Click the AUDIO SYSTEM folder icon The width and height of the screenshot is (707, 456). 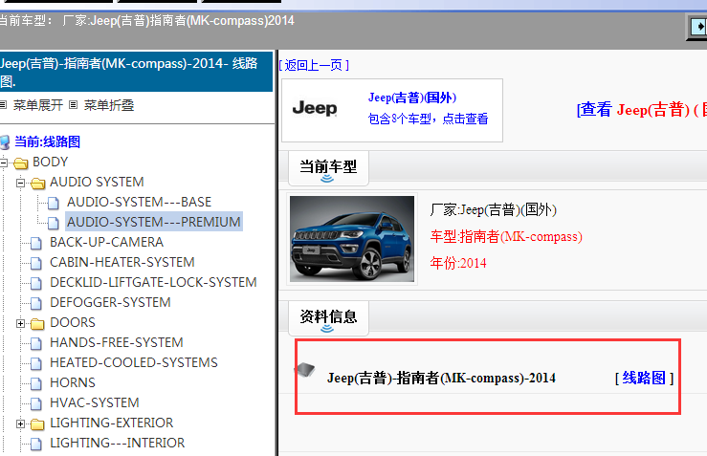pos(38,183)
